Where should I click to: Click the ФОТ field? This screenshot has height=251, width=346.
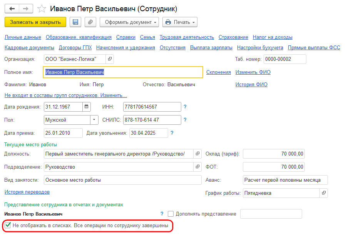(274, 167)
